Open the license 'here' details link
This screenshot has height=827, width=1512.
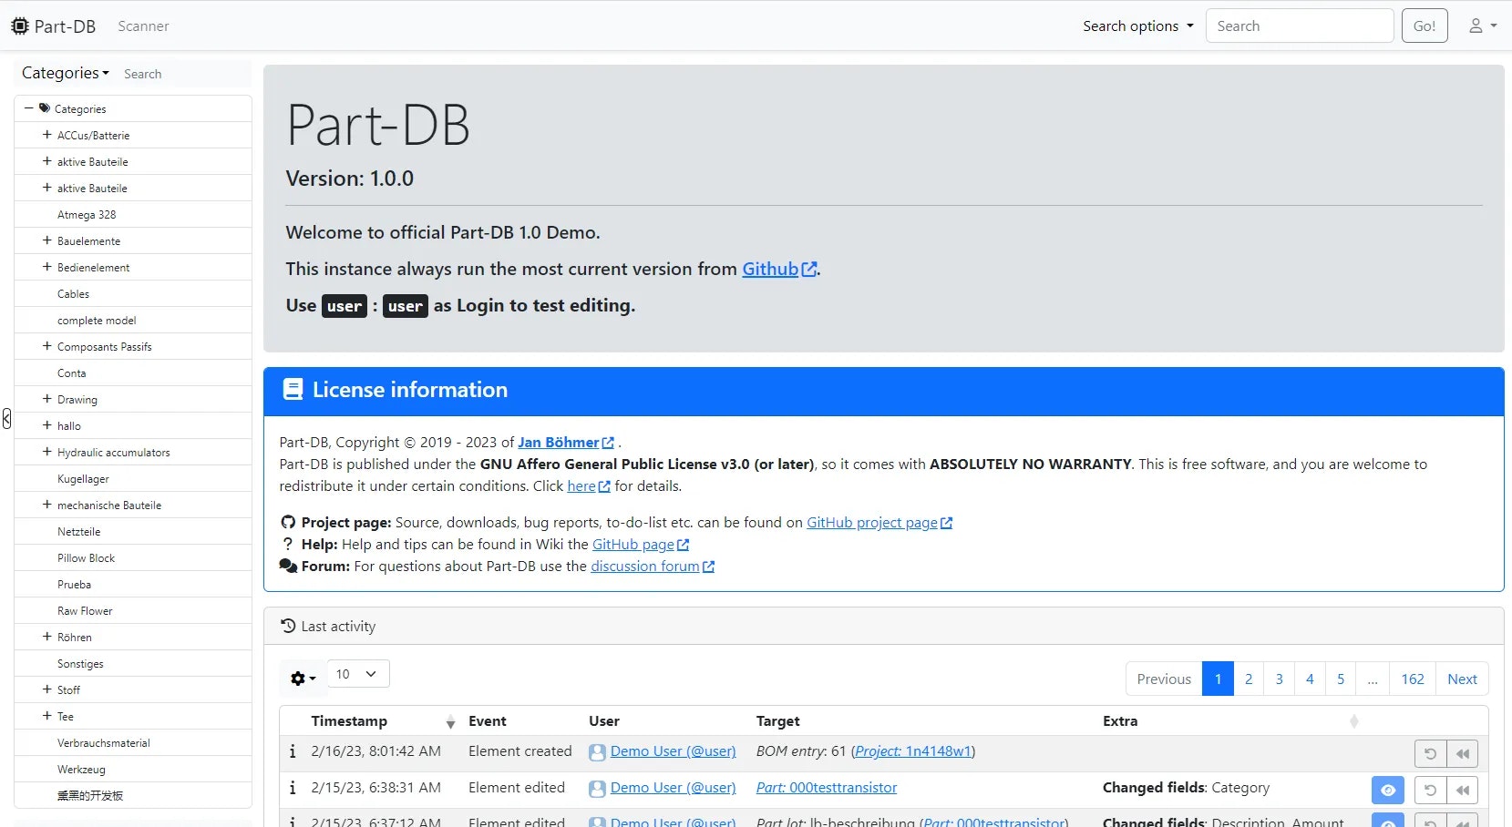581,486
